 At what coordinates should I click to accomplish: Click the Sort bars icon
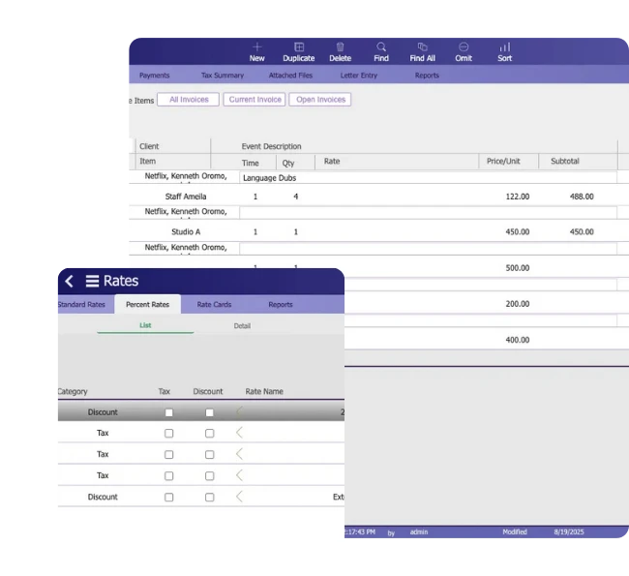click(504, 47)
